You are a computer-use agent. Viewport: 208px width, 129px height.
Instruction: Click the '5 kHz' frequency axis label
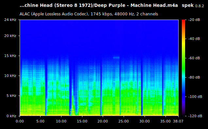pyautogui.click(x=11, y=96)
